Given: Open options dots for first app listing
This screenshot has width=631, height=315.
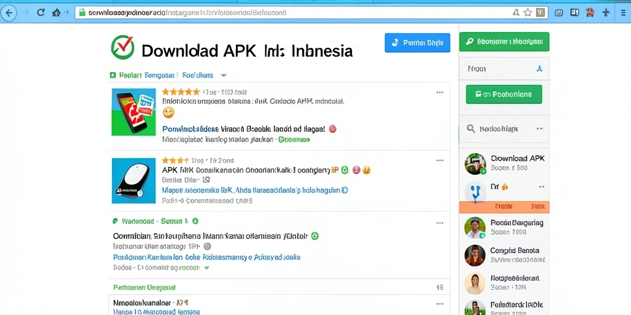Looking at the screenshot, I should point(440,92).
